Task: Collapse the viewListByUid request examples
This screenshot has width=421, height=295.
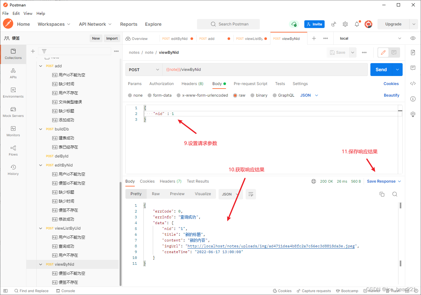Action: [41, 228]
